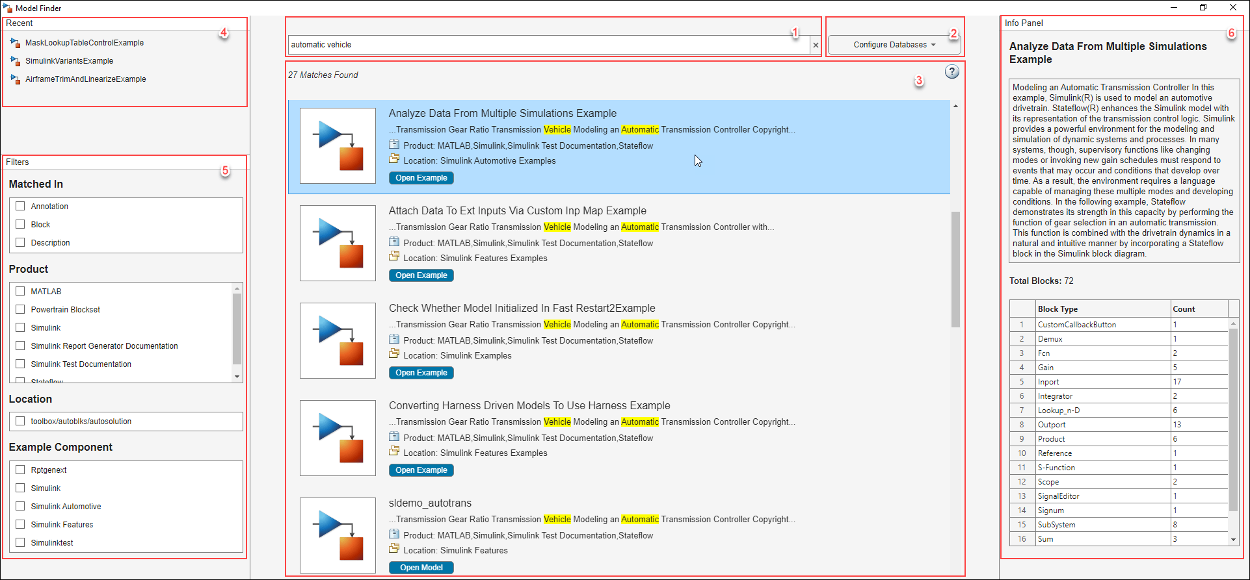Check Simulink Automotive component filter
Screen dimensions: 1250x580
click(x=20, y=506)
